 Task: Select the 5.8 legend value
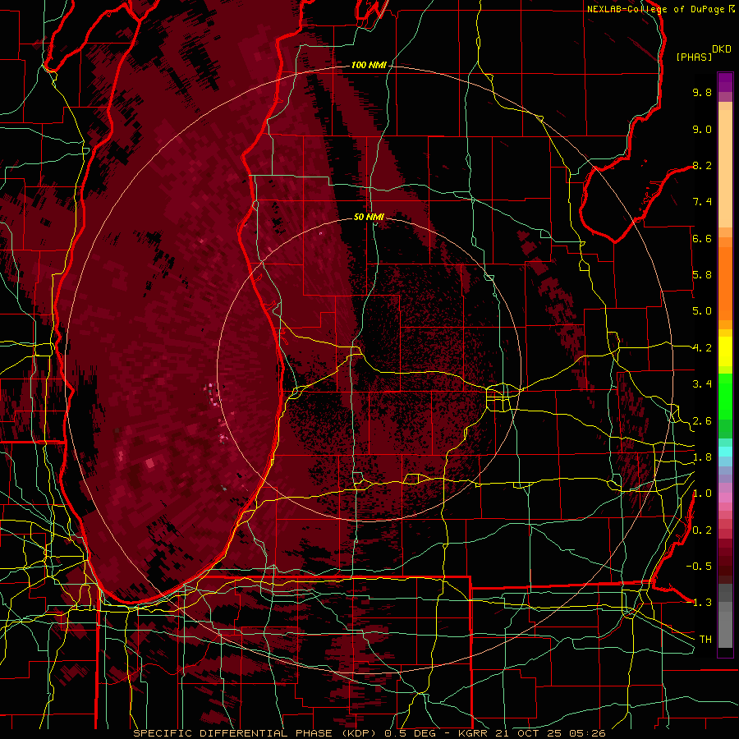tap(702, 275)
